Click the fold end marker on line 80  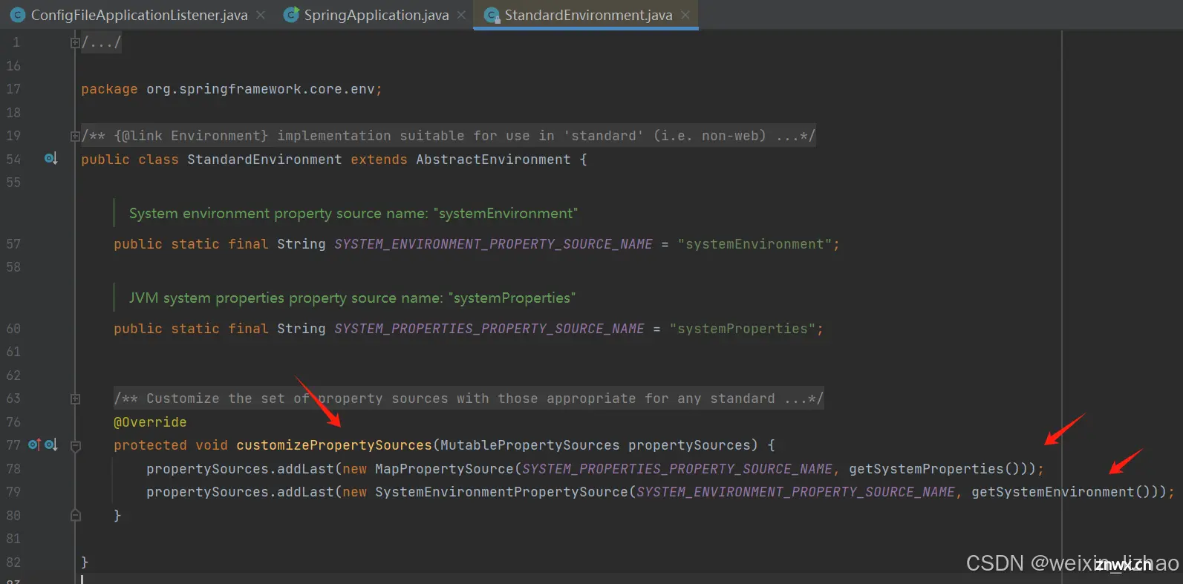point(75,515)
